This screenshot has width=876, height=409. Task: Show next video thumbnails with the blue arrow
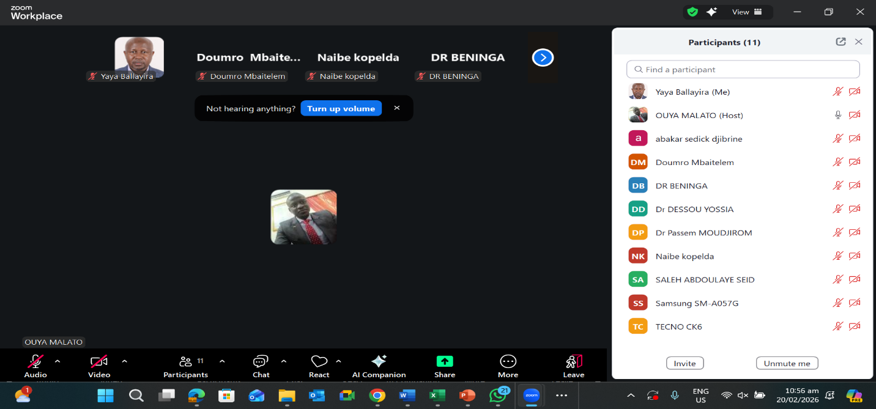pos(543,57)
